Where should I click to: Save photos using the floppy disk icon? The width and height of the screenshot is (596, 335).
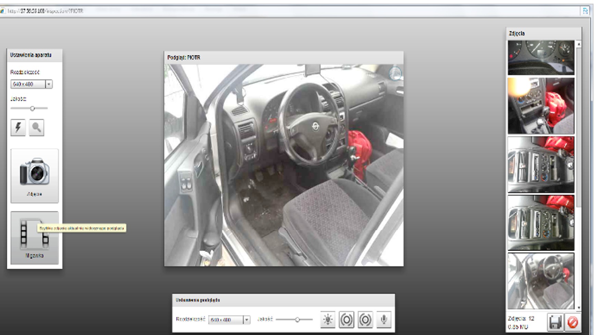555,322
